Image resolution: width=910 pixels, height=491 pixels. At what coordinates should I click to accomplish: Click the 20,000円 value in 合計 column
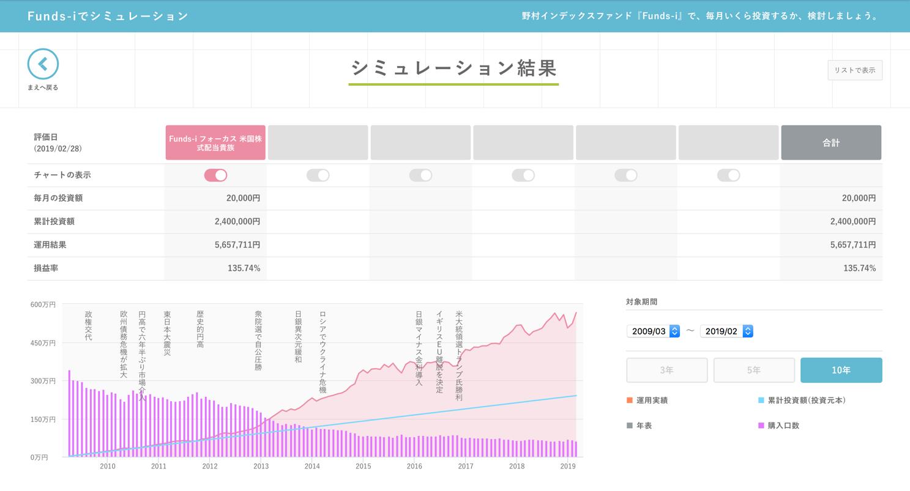click(859, 198)
